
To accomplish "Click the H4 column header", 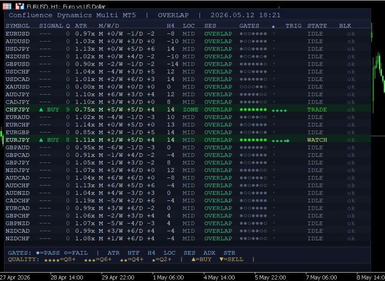I will (170, 26).
